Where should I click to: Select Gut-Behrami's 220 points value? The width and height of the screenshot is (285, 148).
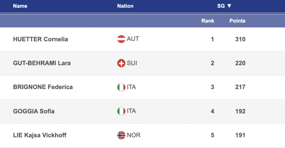(240, 63)
